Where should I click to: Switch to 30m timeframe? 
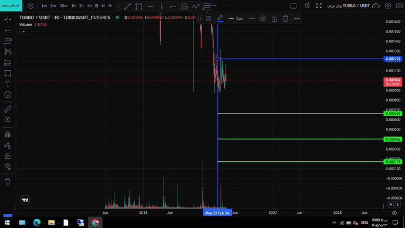coord(63,6)
